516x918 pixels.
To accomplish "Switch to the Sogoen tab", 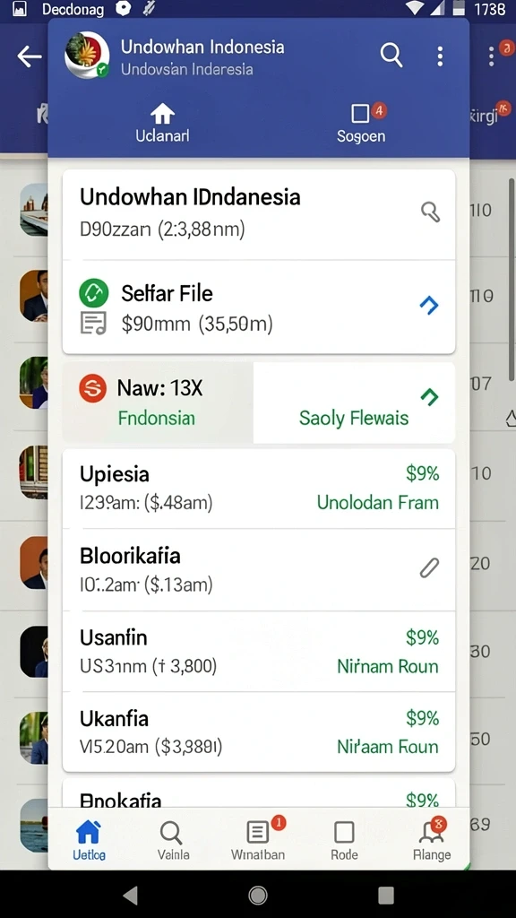I will [362, 123].
